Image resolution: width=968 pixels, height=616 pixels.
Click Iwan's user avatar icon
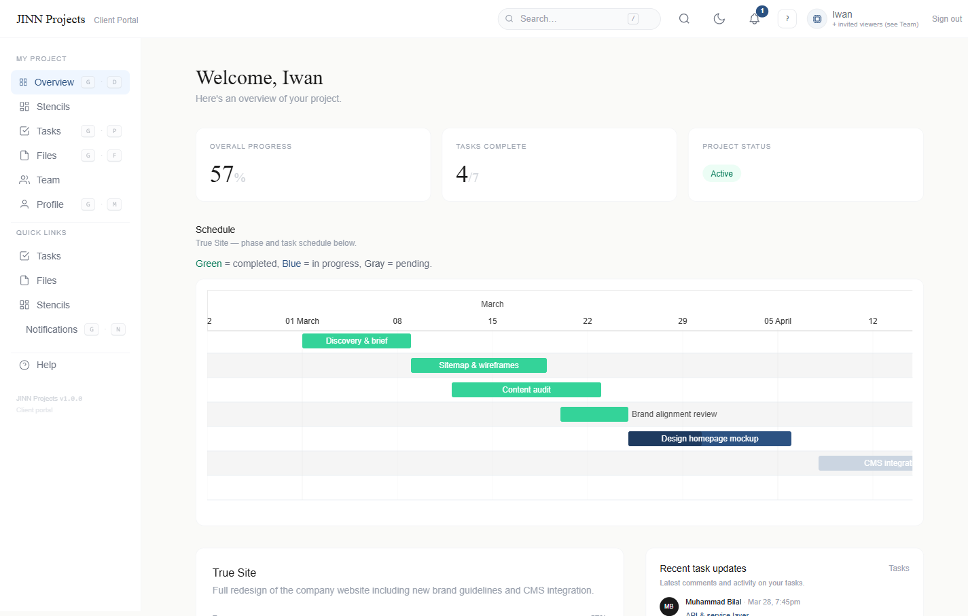tap(817, 19)
